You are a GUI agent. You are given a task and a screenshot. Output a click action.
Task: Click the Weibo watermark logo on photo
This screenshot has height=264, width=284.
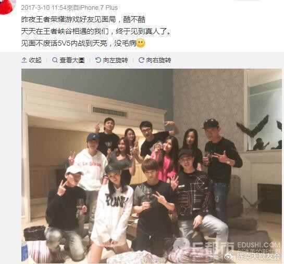tap(229, 256)
